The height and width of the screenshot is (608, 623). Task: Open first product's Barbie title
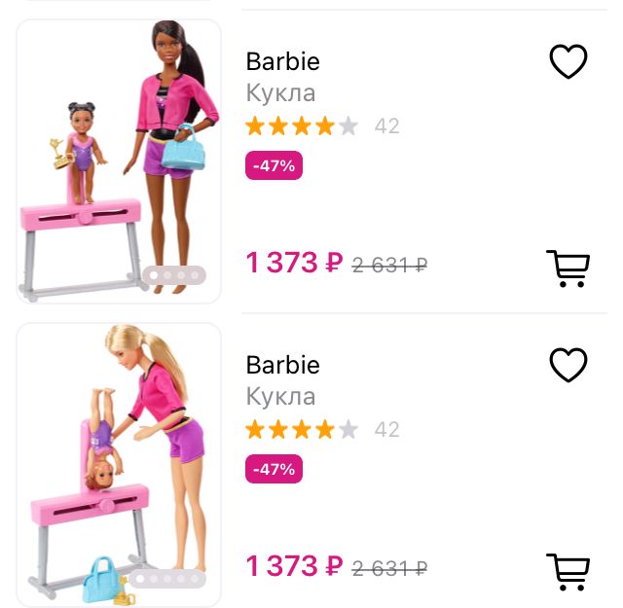tap(282, 61)
